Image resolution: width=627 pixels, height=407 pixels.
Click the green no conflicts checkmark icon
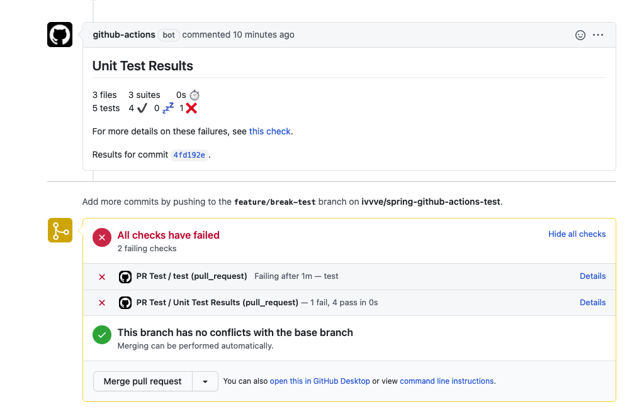click(102, 335)
